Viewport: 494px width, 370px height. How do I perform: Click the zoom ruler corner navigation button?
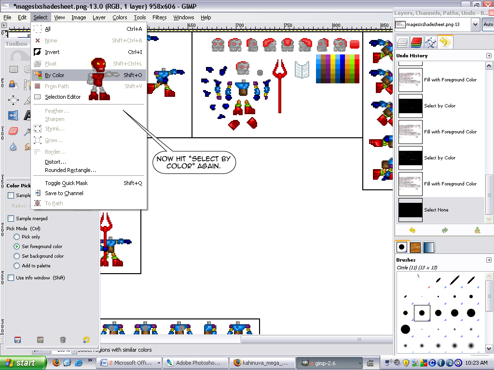pyautogui.click(x=4, y=25)
